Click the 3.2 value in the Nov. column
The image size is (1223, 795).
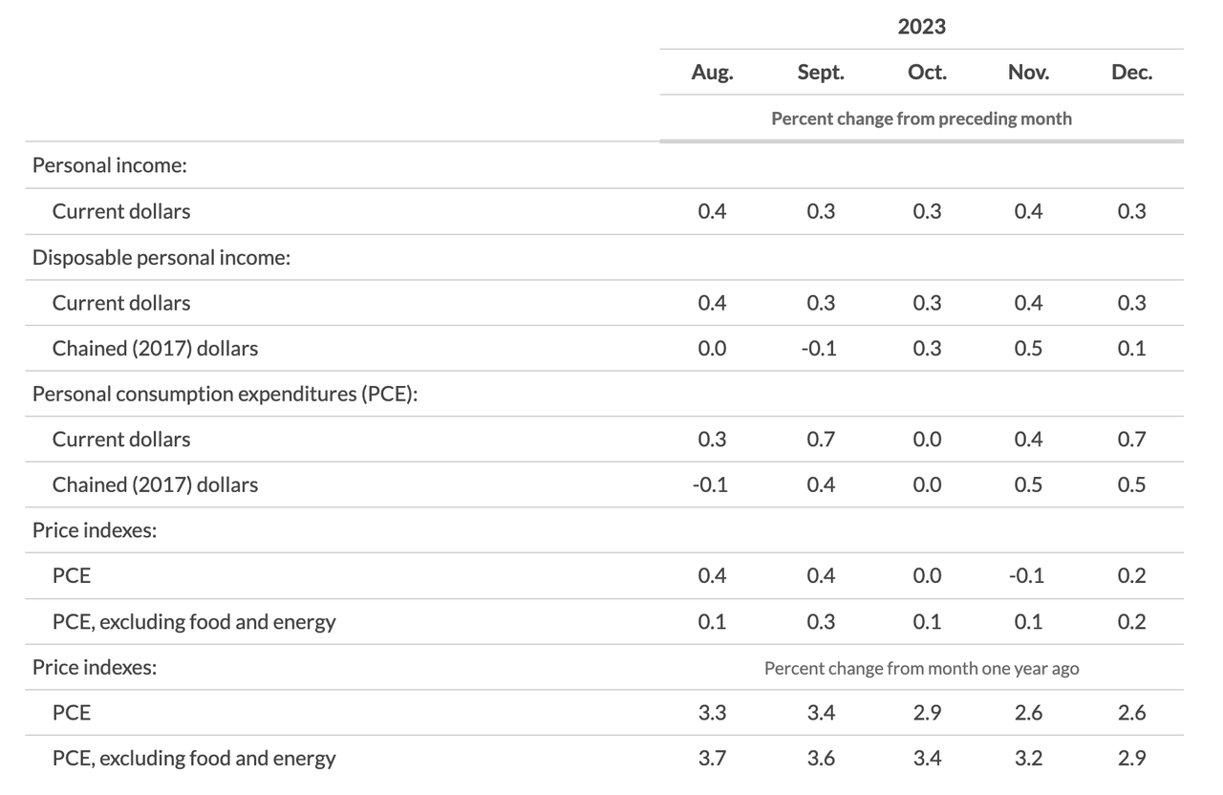[1028, 759]
